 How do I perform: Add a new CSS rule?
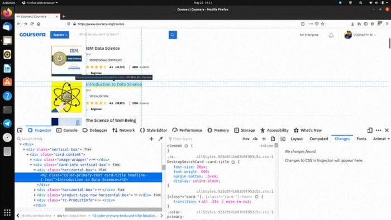coord(264,139)
